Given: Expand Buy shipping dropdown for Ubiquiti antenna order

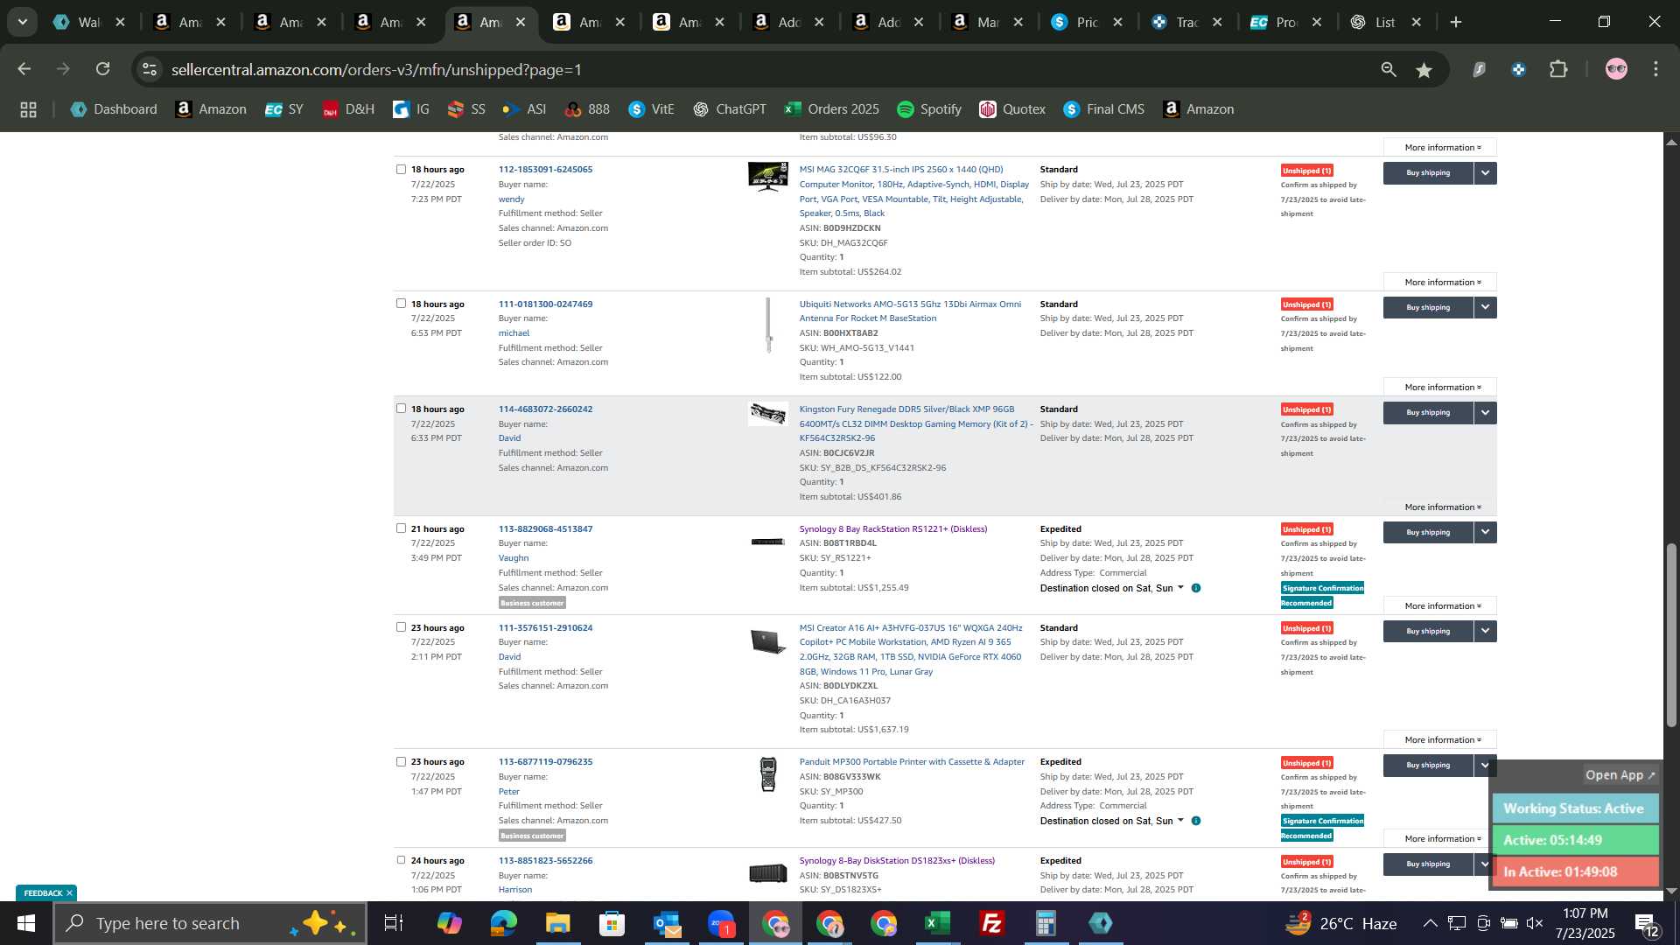Looking at the screenshot, I should tap(1485, 308).
